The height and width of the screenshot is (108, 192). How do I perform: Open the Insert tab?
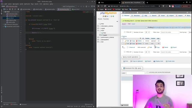(x=162, y=16)
